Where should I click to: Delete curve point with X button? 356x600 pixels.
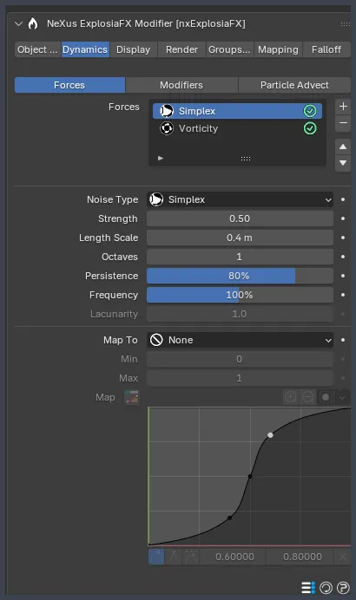[x=343, y=557]
